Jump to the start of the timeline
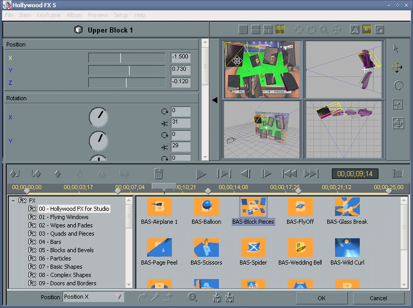Viewport: 413px width, 308px height. click(289, 174)
